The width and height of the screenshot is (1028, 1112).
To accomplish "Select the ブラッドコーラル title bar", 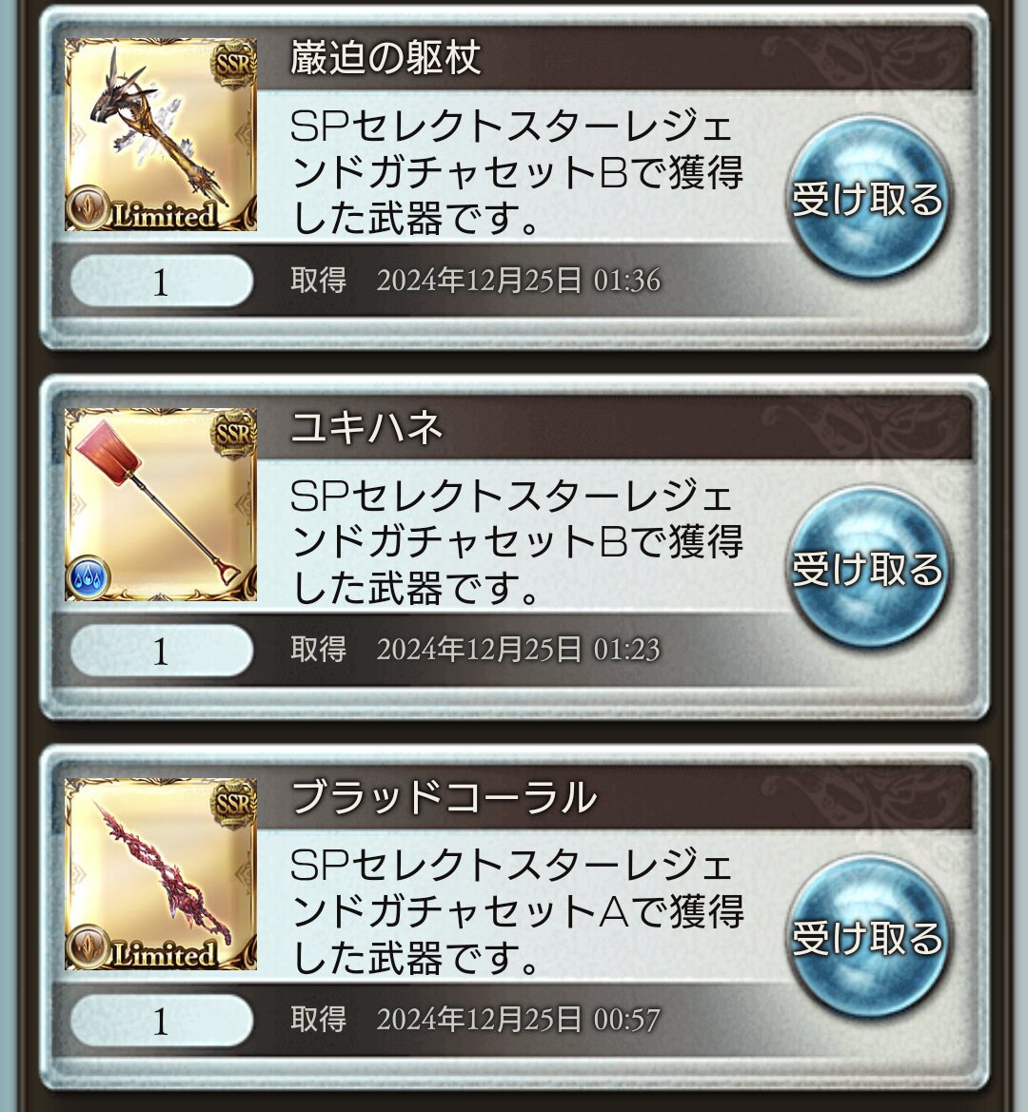I will (614, 798).
